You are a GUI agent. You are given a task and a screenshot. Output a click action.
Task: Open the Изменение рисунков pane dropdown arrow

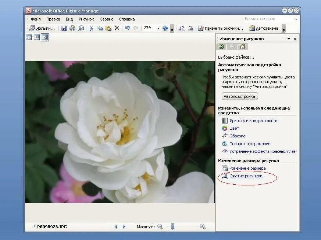pos(289,38)
